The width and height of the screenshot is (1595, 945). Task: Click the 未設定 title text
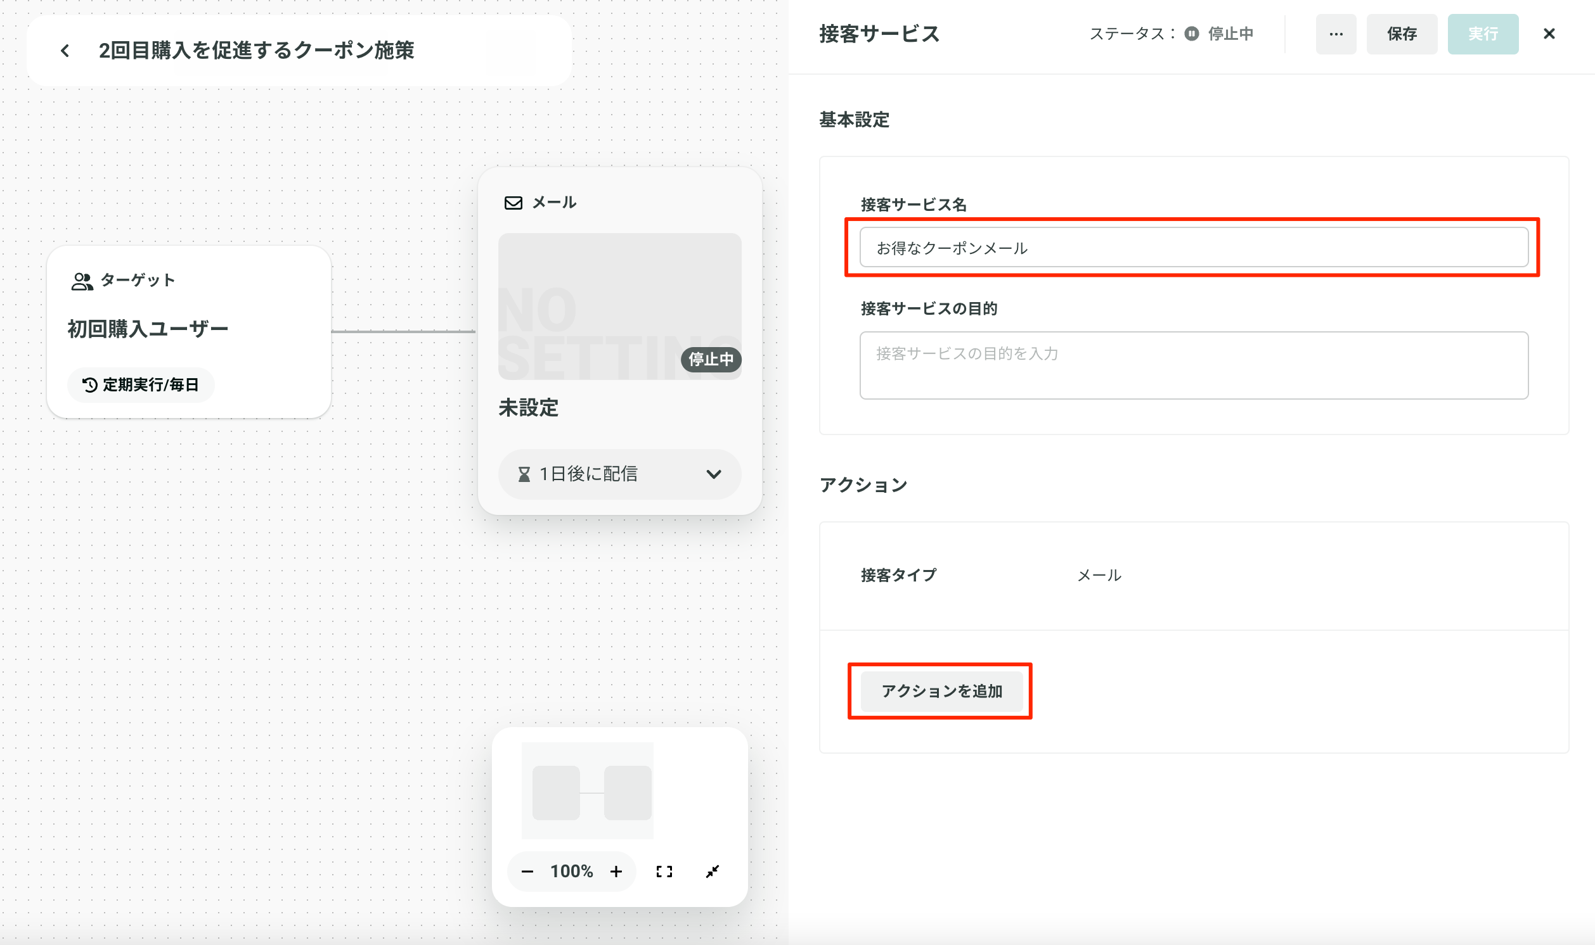pyautogui.click(x=528, y=407)
